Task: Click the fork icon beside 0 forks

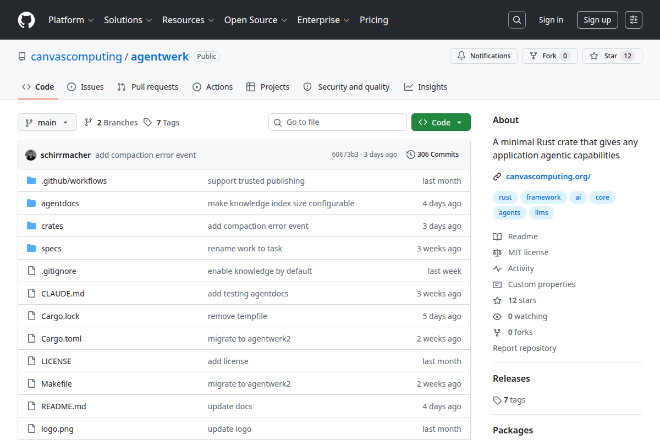Action: [497, 332]
